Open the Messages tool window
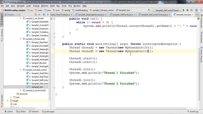The width and height of the screenshot is (203, 114). tap(48, 111)
